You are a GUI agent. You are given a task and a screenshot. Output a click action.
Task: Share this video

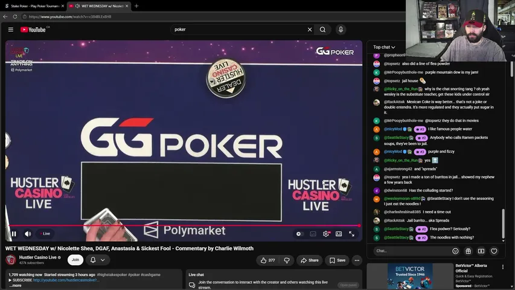tap(309, 260)
